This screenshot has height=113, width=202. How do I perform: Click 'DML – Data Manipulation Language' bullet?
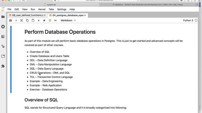pos(50,64)
